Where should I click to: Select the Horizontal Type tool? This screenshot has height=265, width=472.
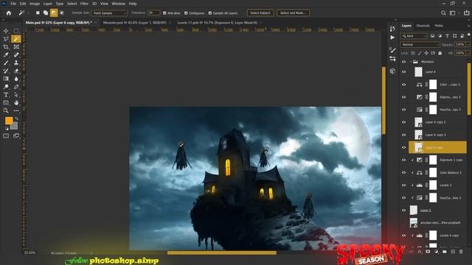[6, 95]
